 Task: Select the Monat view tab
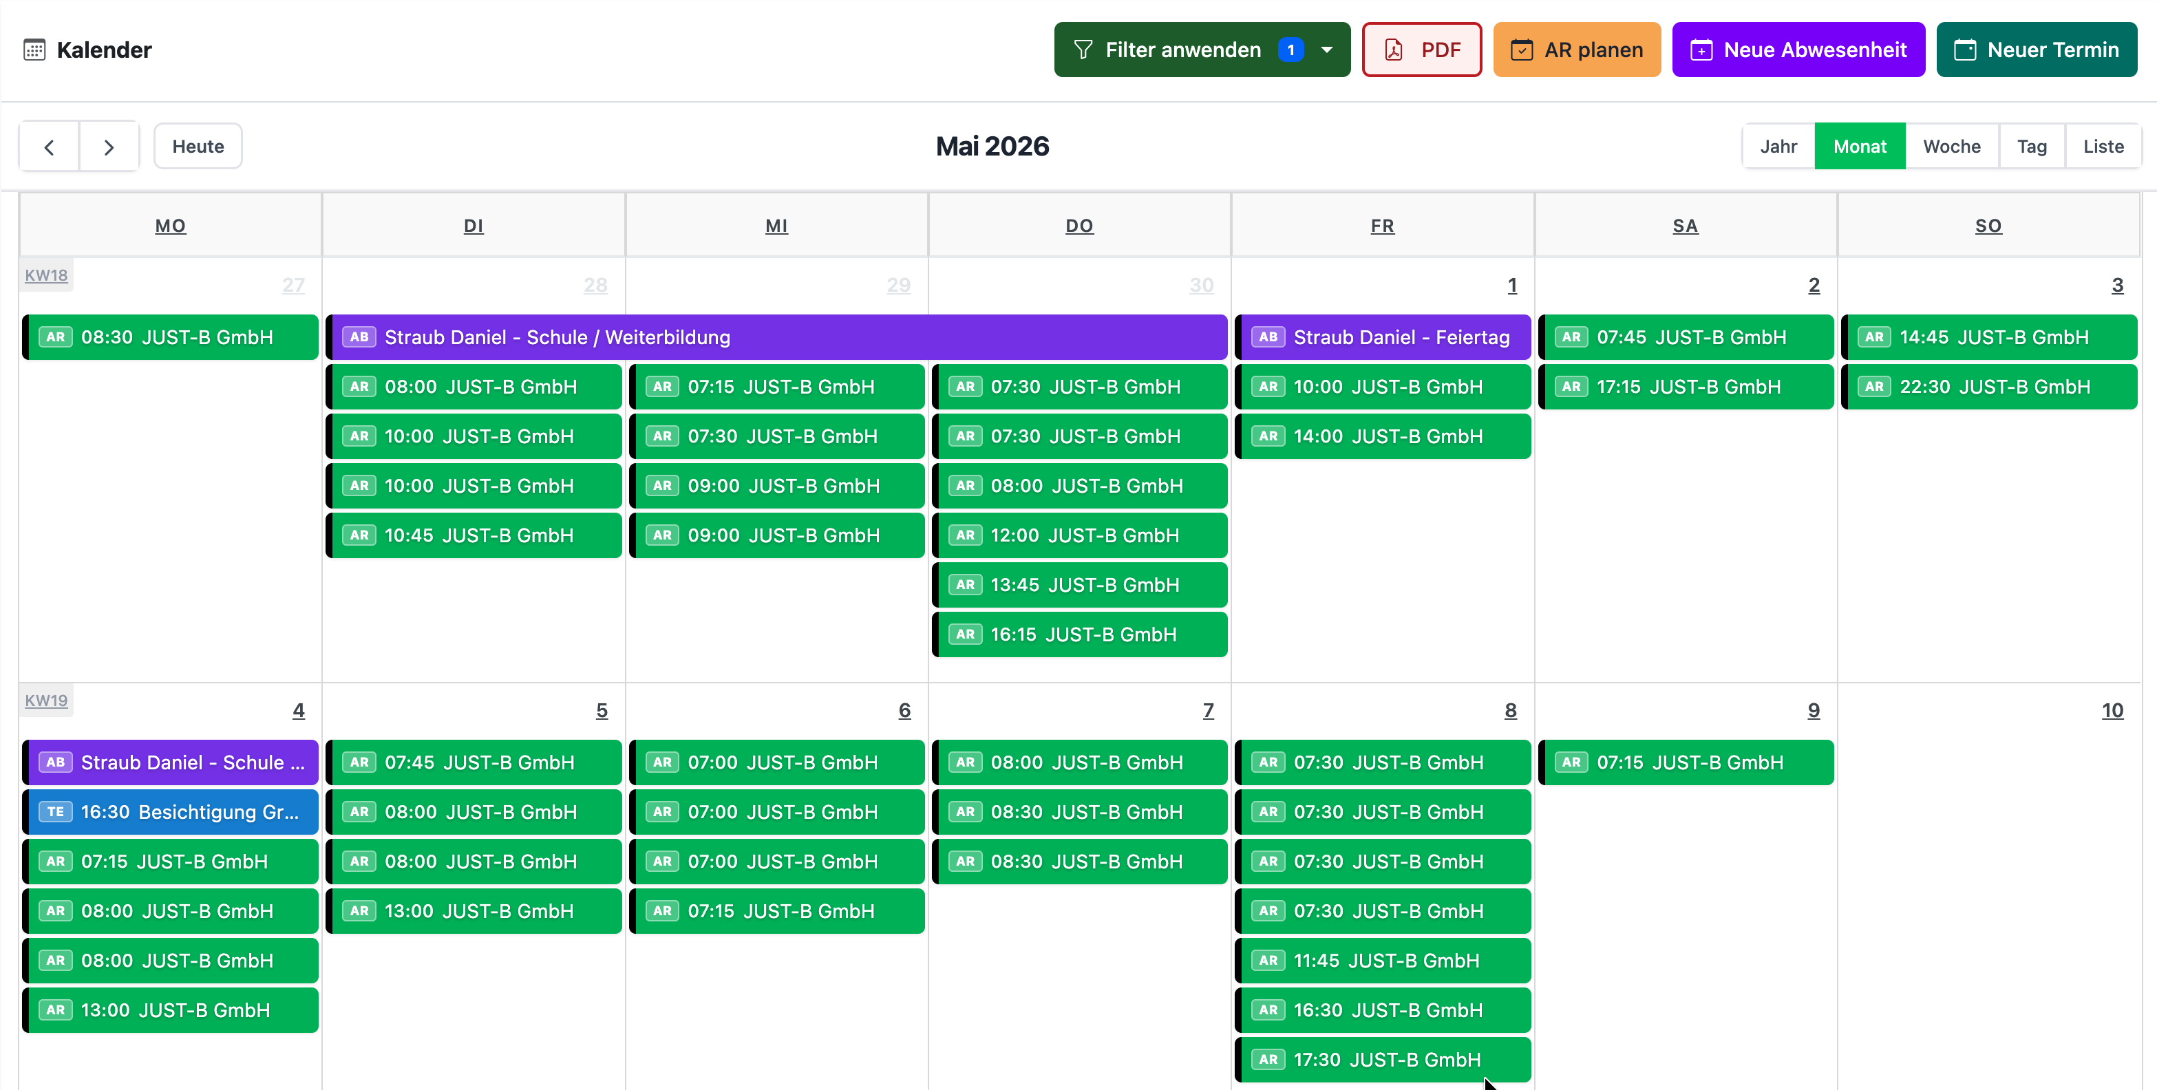coord(1859,147)
